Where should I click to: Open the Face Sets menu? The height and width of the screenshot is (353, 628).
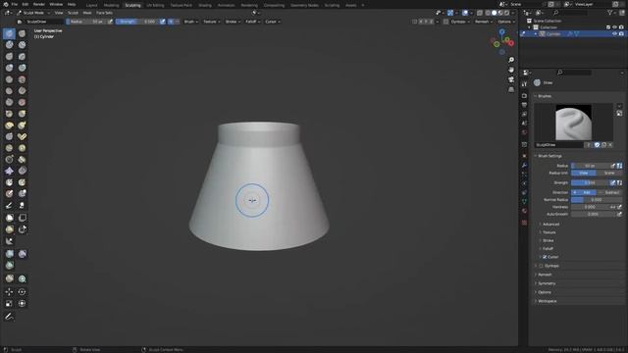104,13
